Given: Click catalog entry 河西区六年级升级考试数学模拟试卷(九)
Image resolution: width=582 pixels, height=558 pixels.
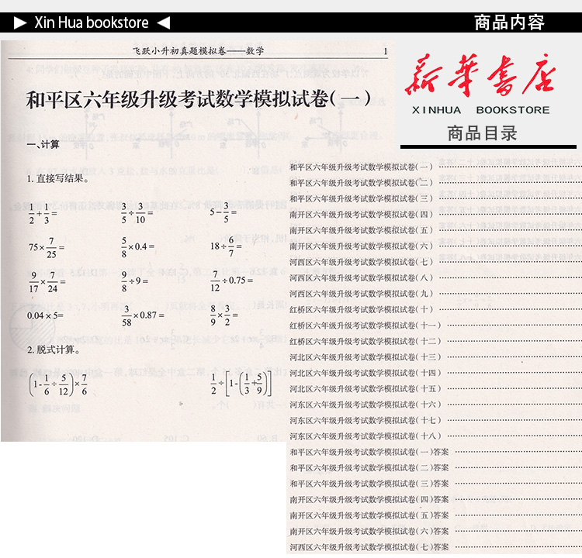Looking at the screenshot, I should [x=361, y=294].
